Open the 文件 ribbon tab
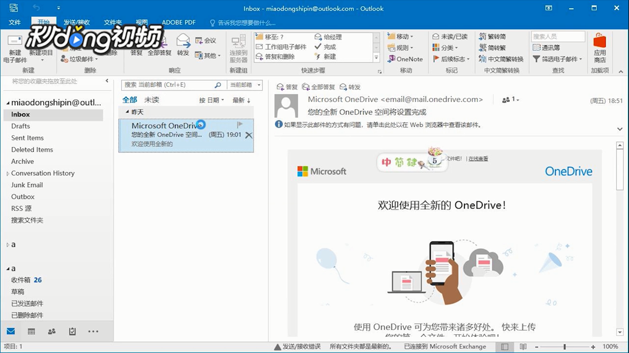Image resolution: width=629 pixels, height=353 pixels. point(15,23)
